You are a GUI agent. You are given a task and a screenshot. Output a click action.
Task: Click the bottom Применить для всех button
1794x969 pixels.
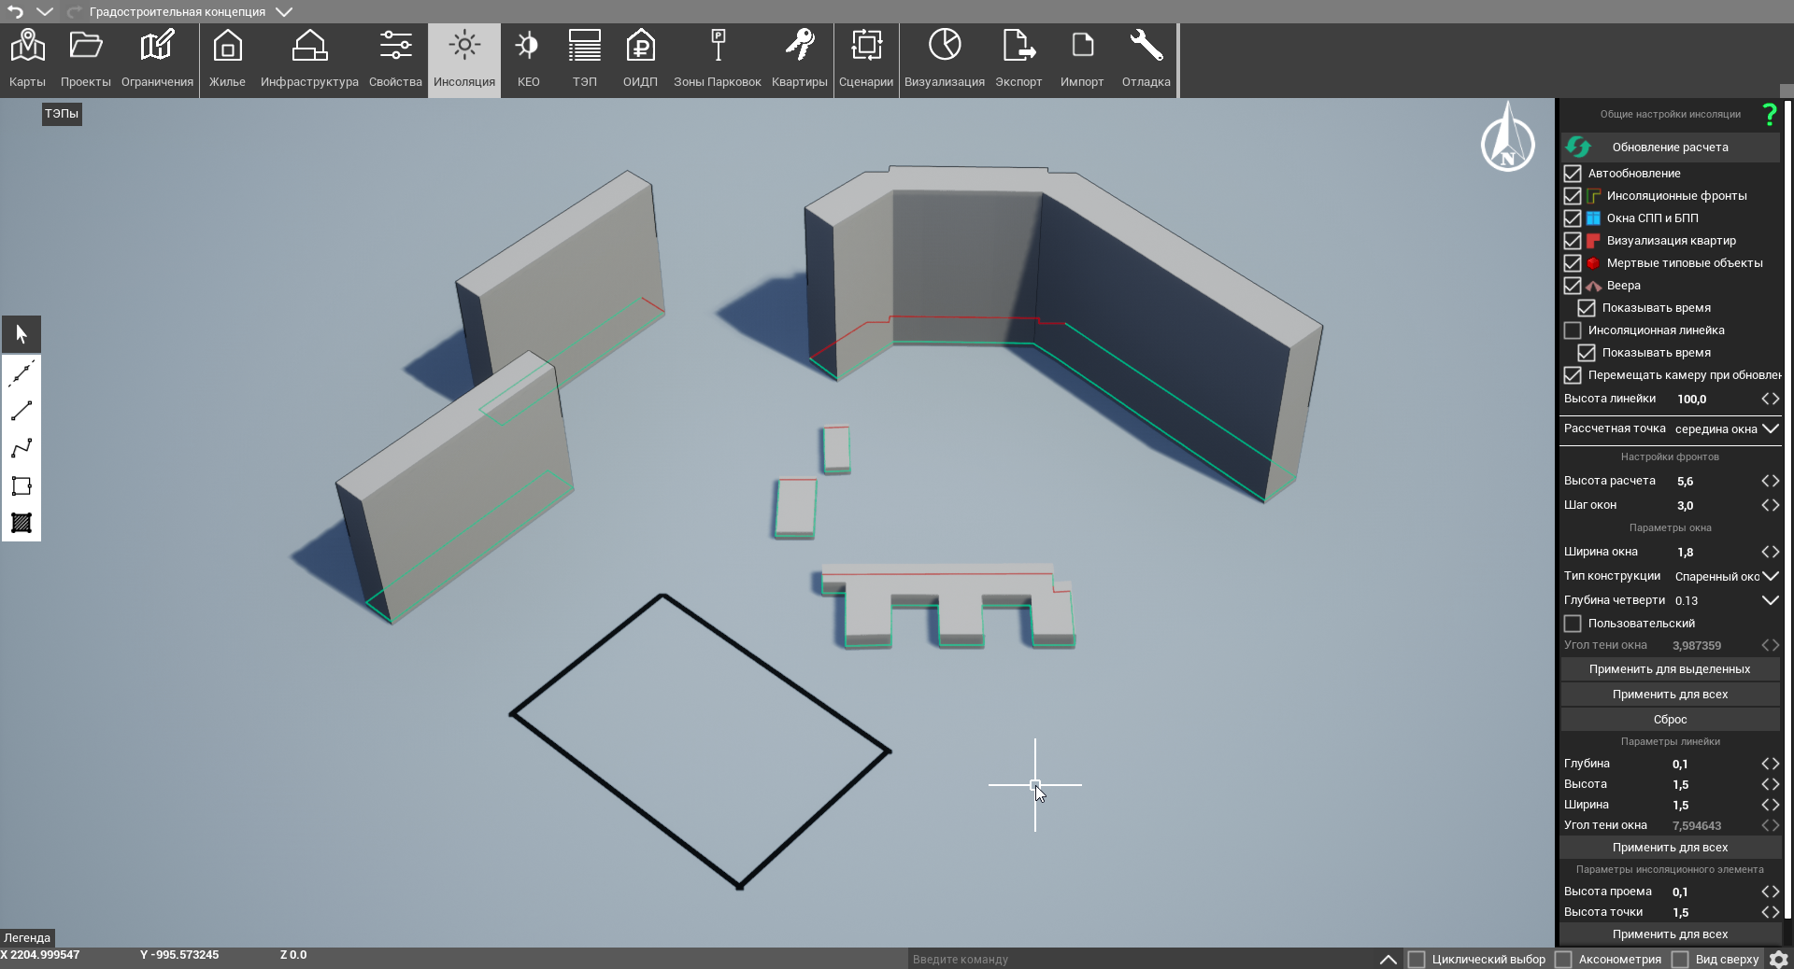pyautogui.click(x=1670, y=934)
